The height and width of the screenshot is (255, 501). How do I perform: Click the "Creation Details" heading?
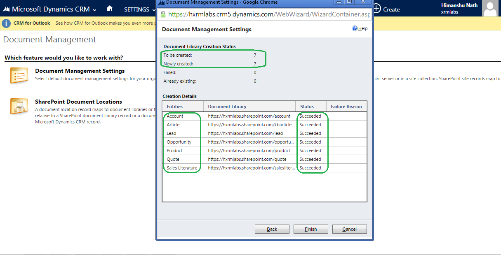(180, 96)
